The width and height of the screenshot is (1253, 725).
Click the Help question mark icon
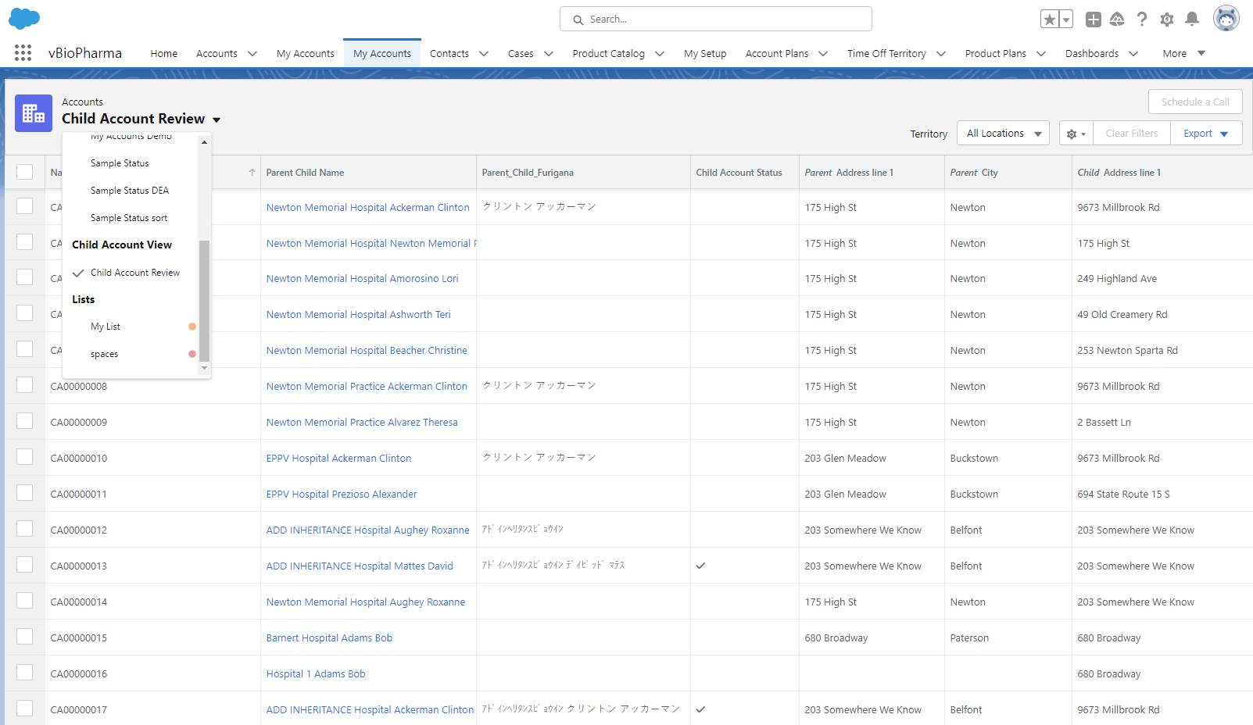point(1142,20)
